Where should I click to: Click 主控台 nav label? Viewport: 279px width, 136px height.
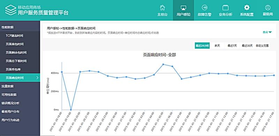click(x=162, y=15)
